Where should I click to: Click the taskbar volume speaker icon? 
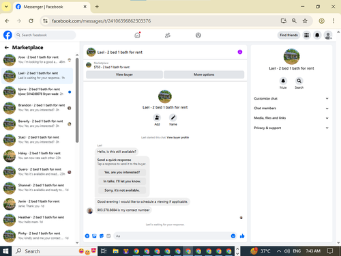tap(287, 251)
